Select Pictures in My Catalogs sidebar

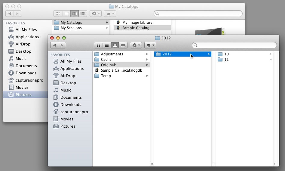click(26, 95)
